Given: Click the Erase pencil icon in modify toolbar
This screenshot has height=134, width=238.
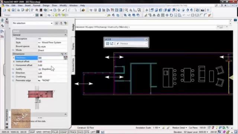Looking at the screenshot, I should tap(145, 15).
